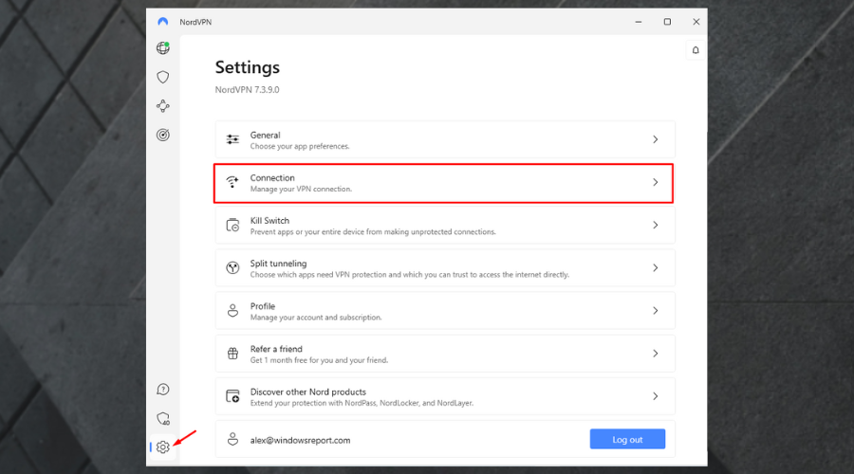Open the shield Threat Protection sidebar icon
This screenshot has width=854, height=474.
point(163,77)
